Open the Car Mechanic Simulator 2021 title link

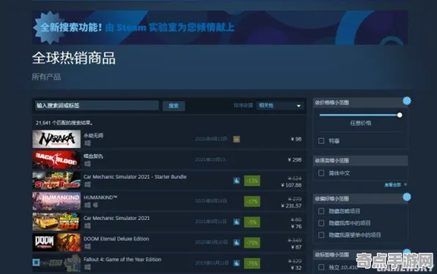pyautogui.click(x=117, y=218)
